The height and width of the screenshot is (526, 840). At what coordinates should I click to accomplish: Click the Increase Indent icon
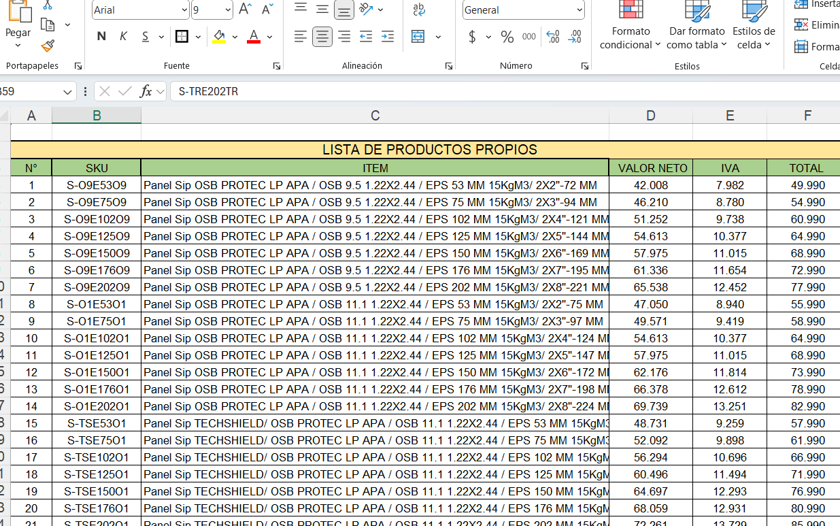388,37
